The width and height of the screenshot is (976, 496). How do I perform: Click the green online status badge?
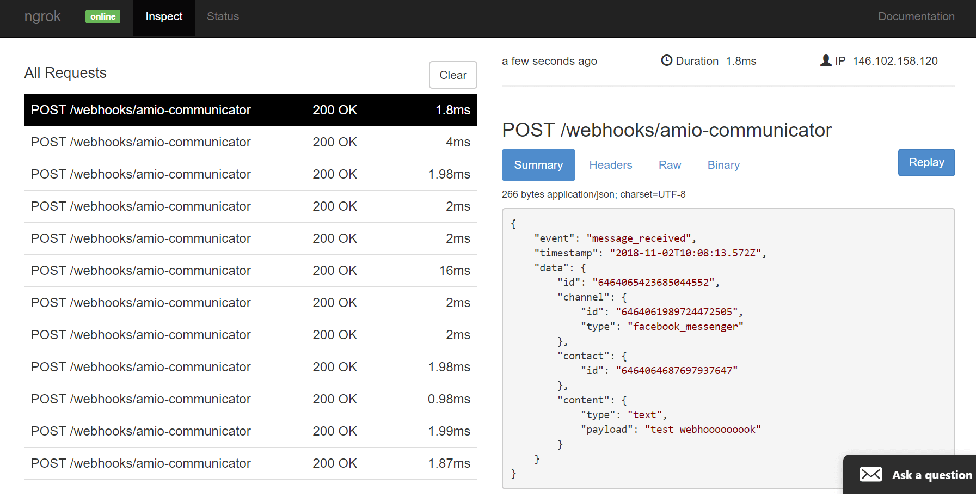coord(103,17)
